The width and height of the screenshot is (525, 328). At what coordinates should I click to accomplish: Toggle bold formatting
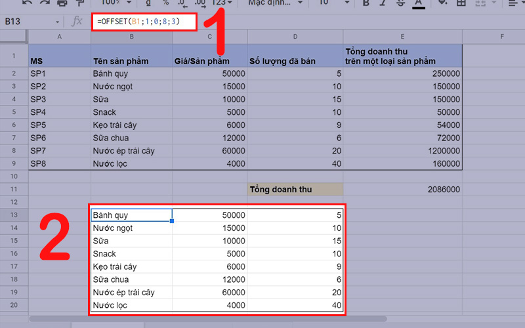pyautogui.click(x=366, y=3)
